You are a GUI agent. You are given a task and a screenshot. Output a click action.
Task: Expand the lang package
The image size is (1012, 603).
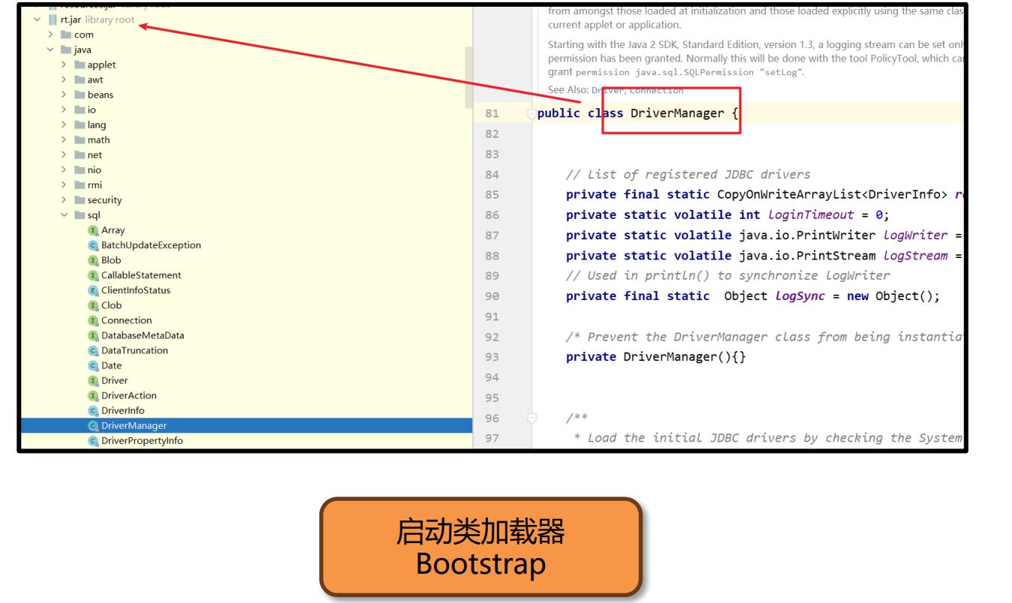point(64,124)
